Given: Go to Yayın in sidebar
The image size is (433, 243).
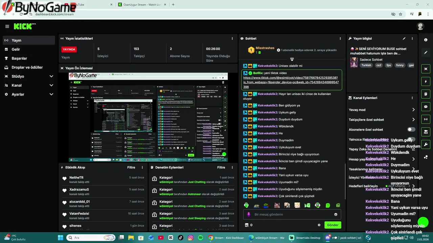Looking at the screenshot, I should (x=29, y=40).
